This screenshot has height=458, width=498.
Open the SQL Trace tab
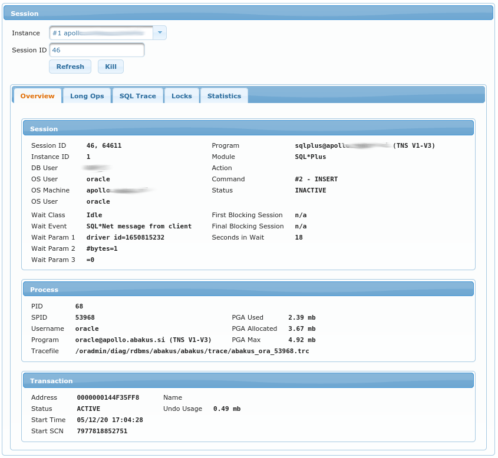tap(137, 96)
